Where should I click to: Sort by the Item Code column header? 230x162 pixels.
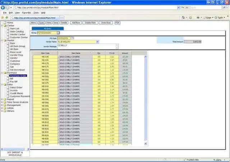[45, 53]
